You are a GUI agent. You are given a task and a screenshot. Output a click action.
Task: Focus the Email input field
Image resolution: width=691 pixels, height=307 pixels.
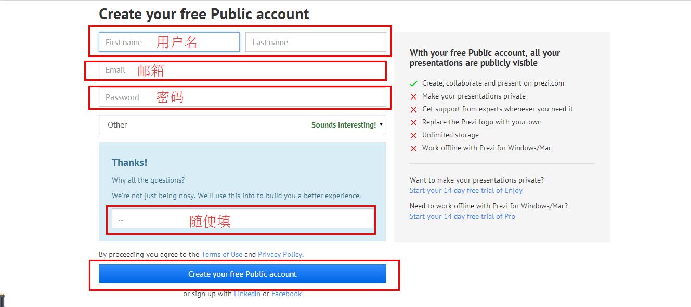242,70
